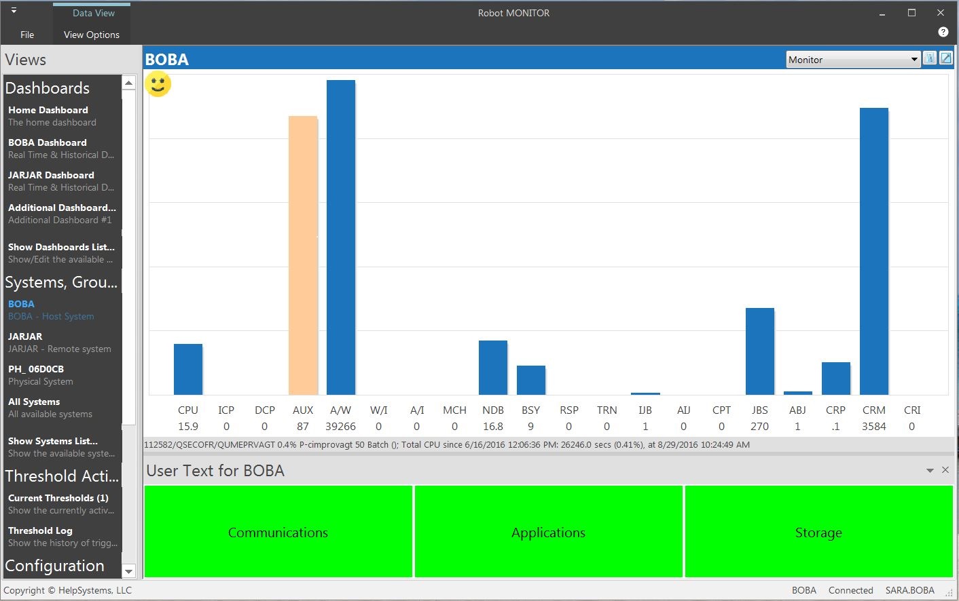Open the Home Dashboard
Viewport: 959px width, 601px height.
pyautogui.click(x=62, y=116)
